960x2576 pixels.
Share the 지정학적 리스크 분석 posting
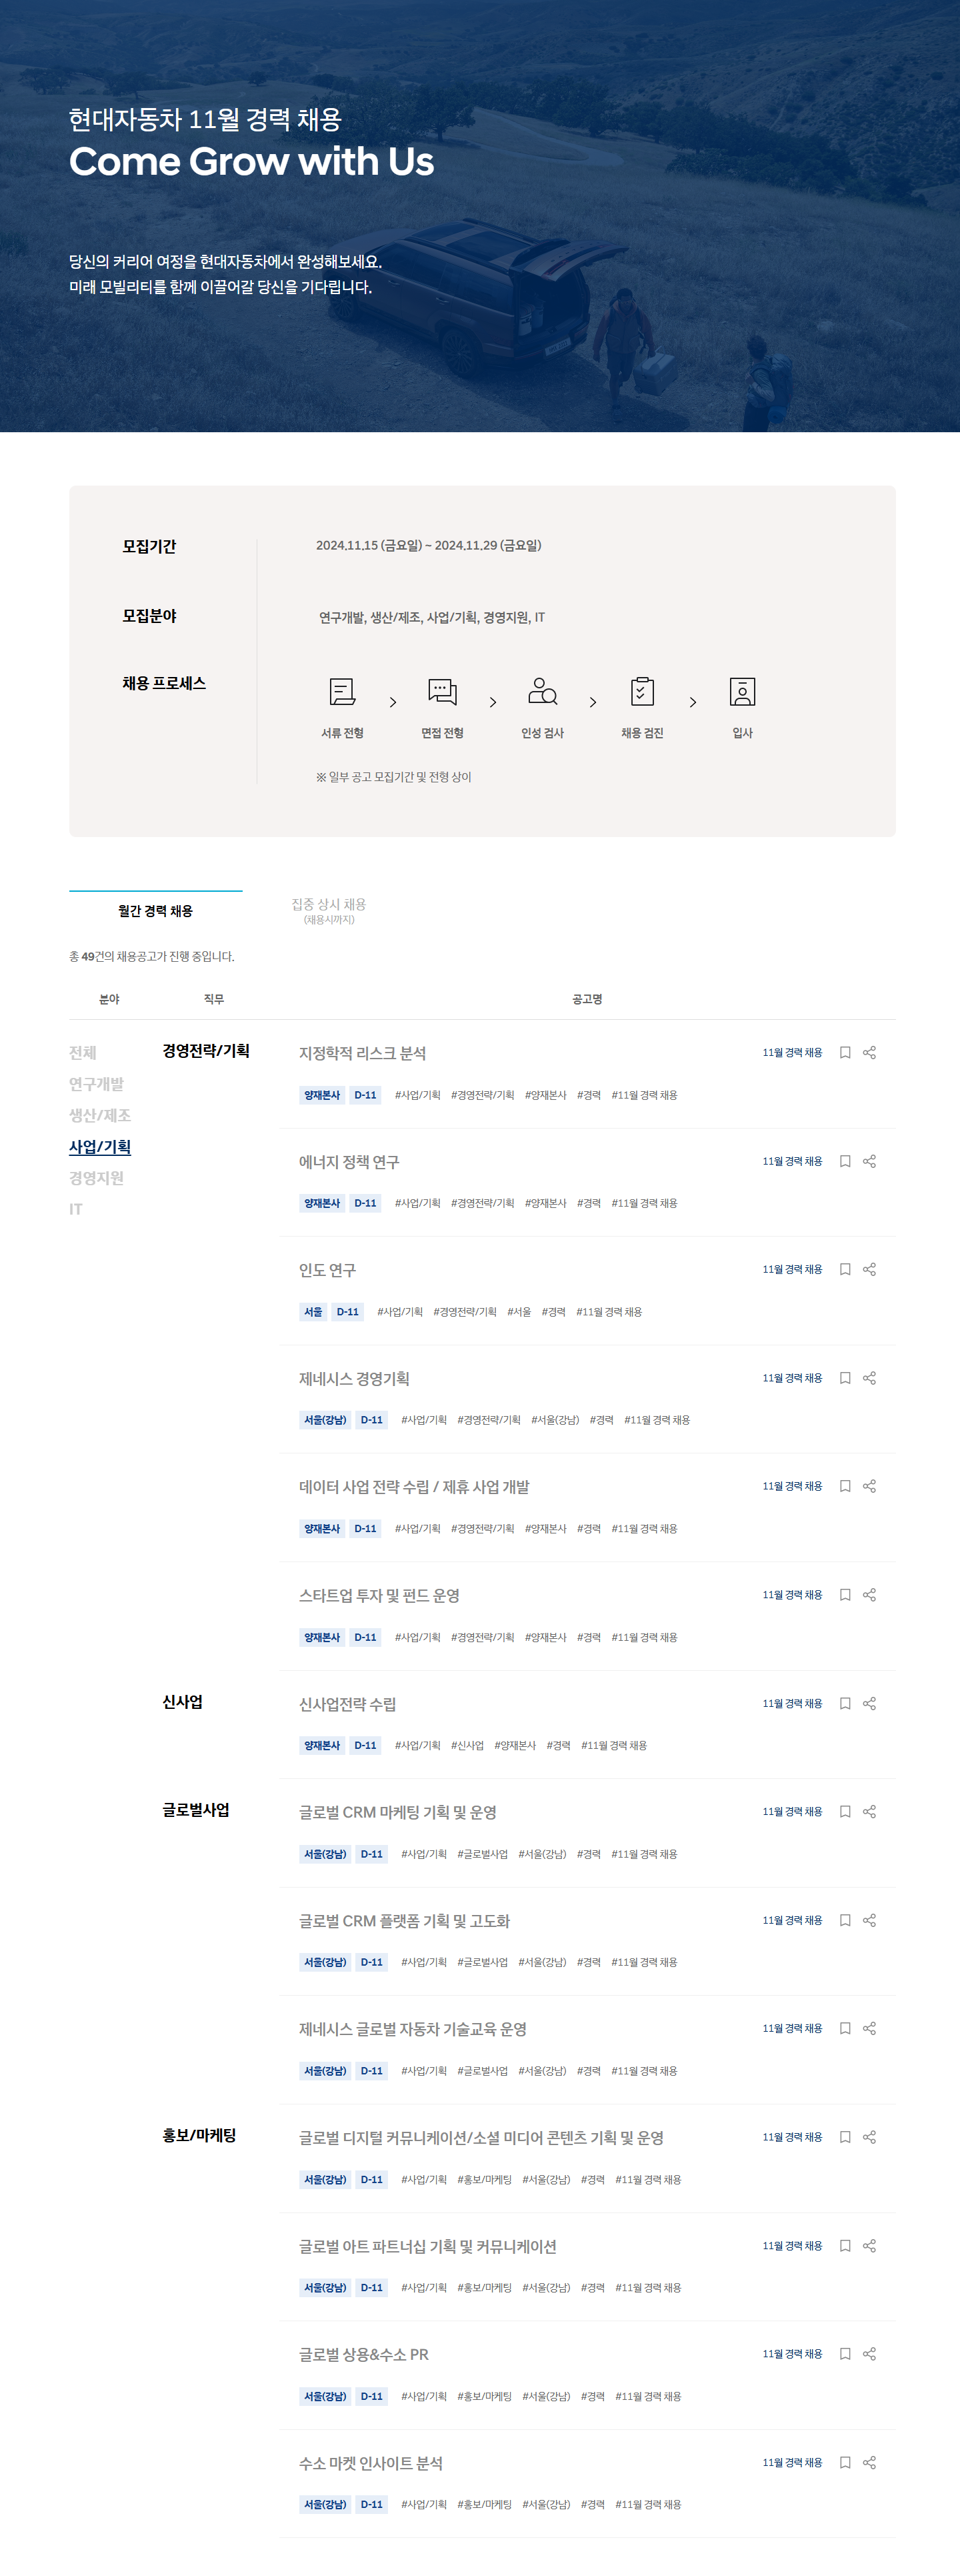[x=869, y=1052]
